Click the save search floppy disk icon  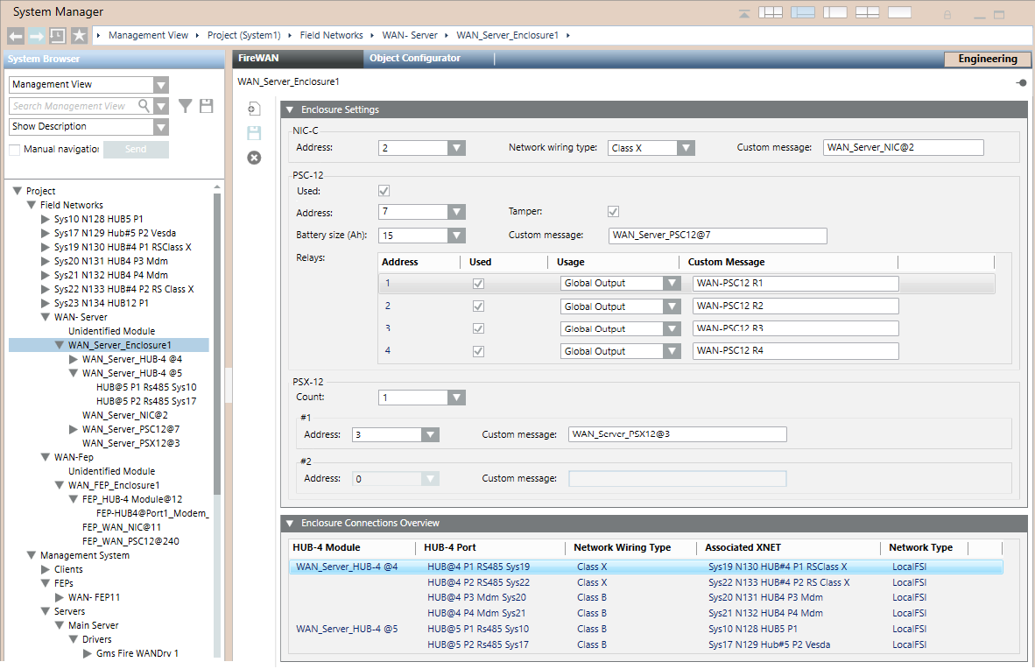(x=207, y=106)
